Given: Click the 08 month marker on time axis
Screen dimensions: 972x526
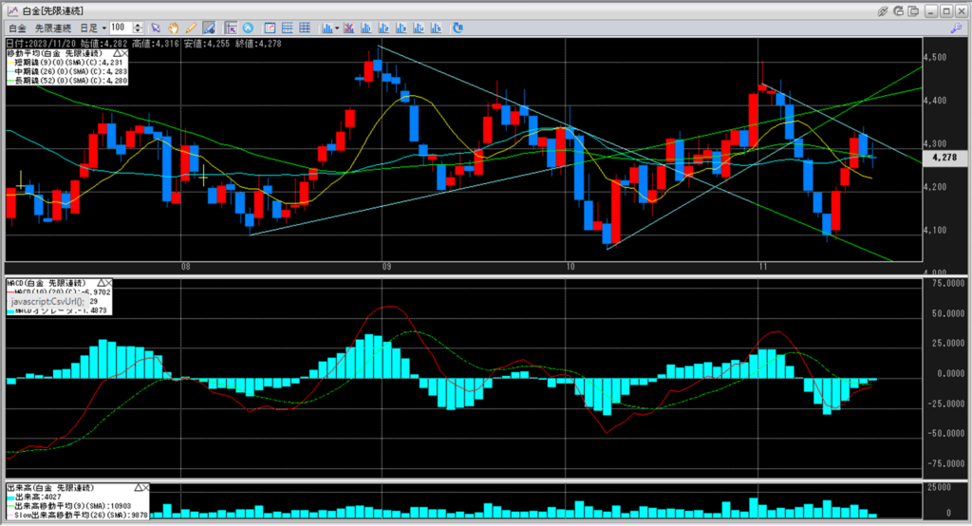Looking at the screenshot, I should 185,267.
